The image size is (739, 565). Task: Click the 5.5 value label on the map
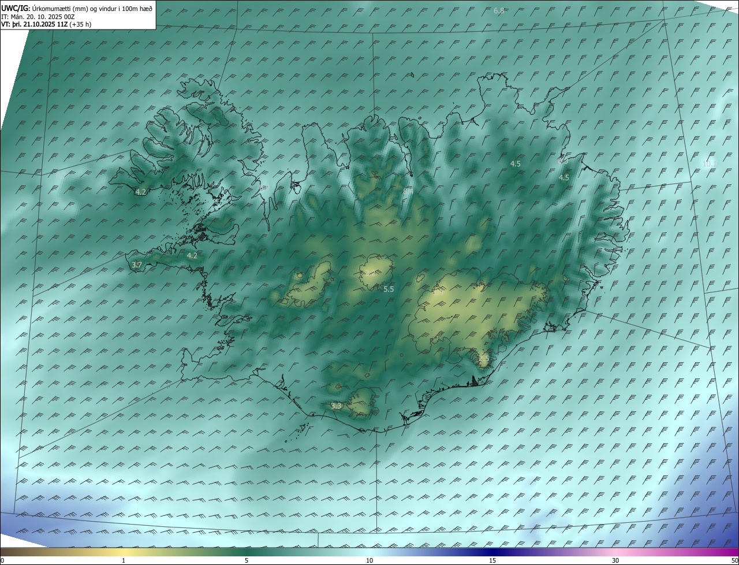coord(389,289)
